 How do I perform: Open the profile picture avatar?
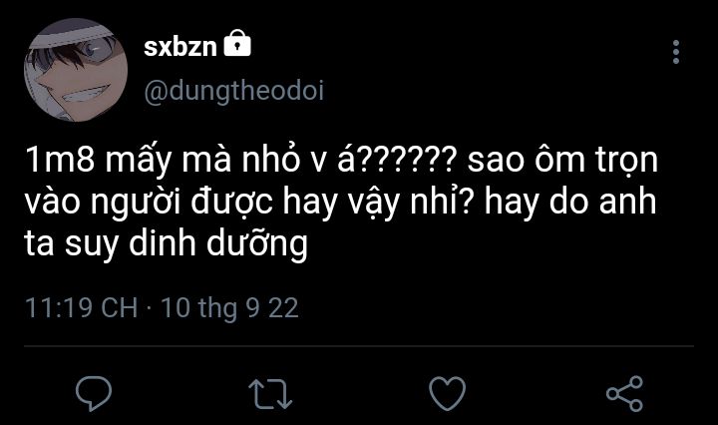(x=76, y=70)
